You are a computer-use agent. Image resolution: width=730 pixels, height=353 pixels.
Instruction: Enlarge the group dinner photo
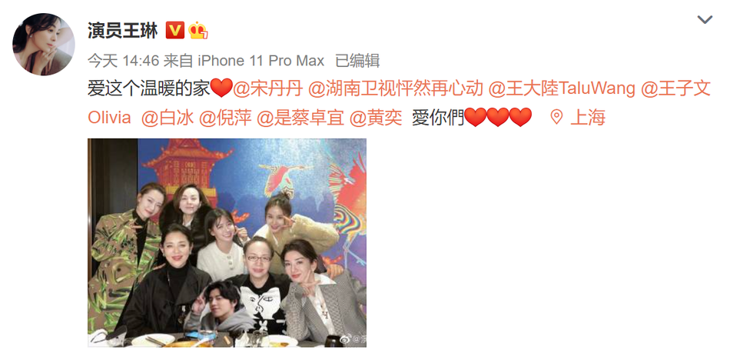(227, 242)
